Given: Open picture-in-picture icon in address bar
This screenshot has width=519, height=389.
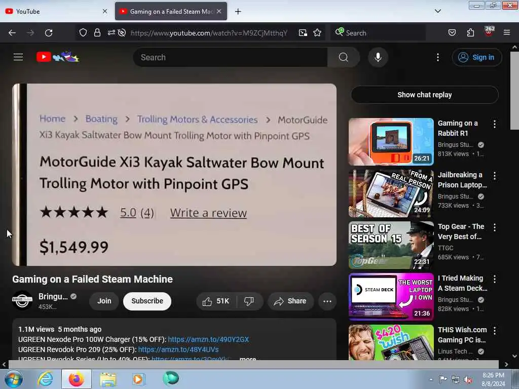Looking at the screenshot, I should point(303,33).
